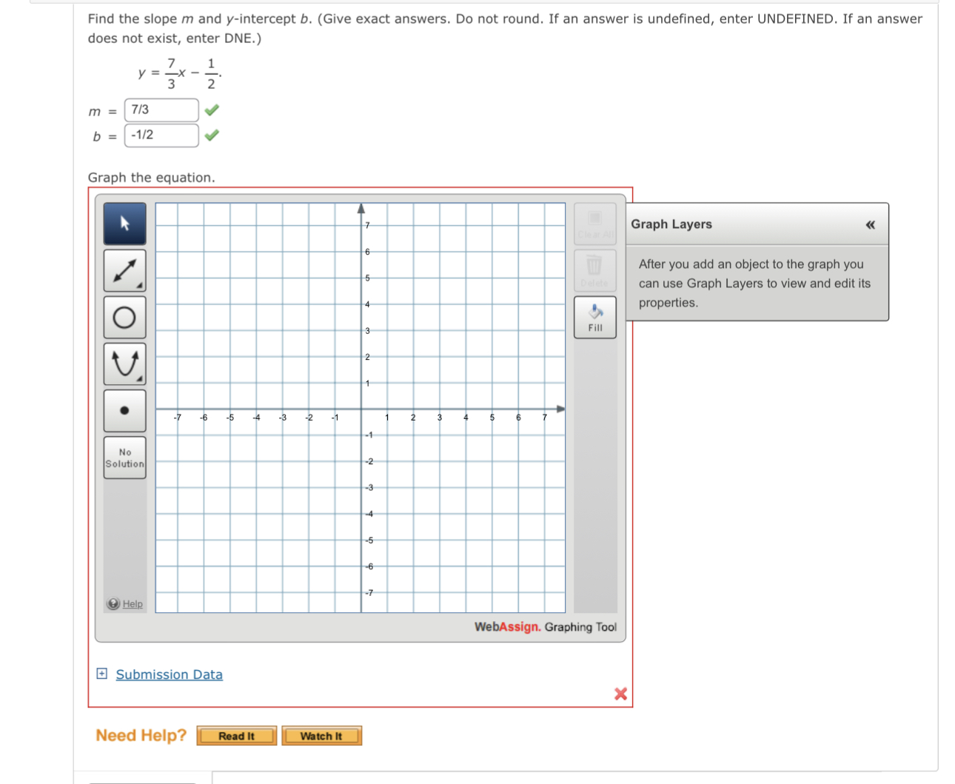Click the Read It button
This screenshot has width=955, height=784.
(x=235, y=735)
